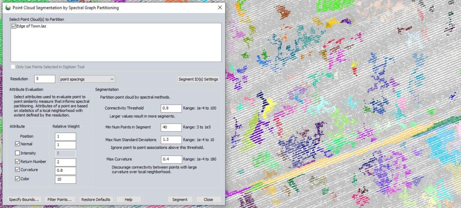Screen dimensions: 461x208
Task: Toggle the Color attribute checkbox
Action: click(18, 179)
